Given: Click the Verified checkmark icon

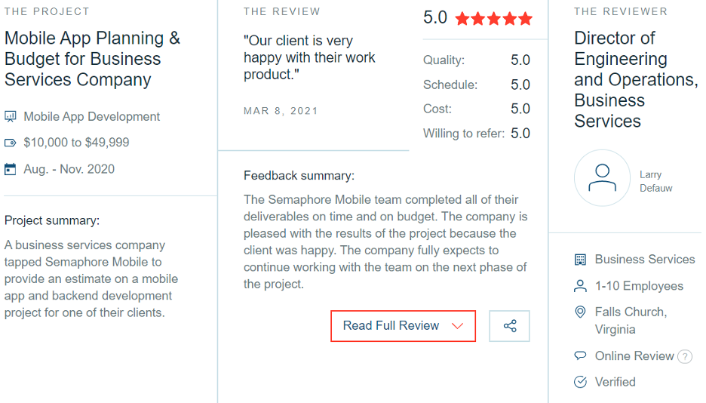Looking at the screenshot, I should click(x=580, y=382).
